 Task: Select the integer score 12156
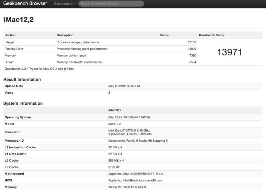(192, 42)
